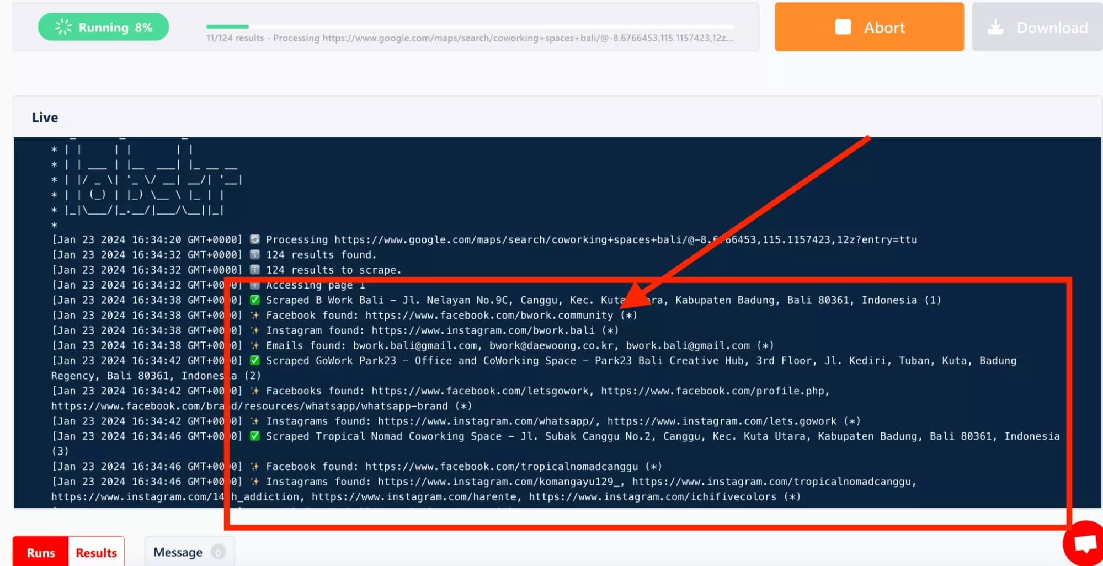
Task: Click the sparkle icon beside Emails found
Action: point(254,345)
